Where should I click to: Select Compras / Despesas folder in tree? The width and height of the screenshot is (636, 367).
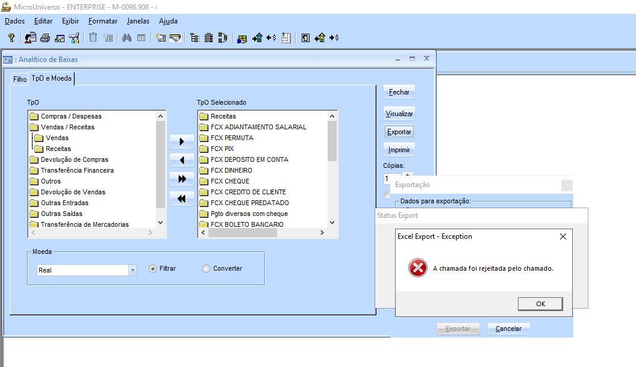70,116
